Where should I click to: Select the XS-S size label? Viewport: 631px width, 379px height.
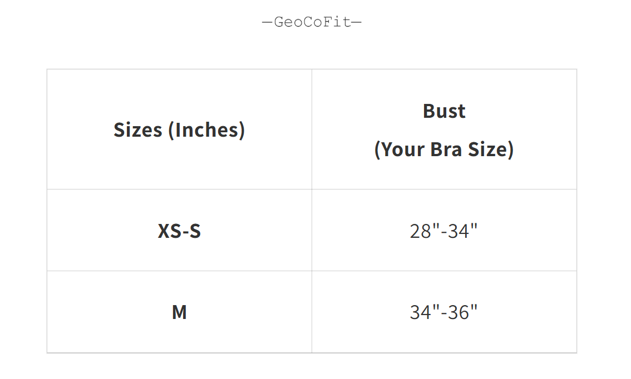click(179, 231)
